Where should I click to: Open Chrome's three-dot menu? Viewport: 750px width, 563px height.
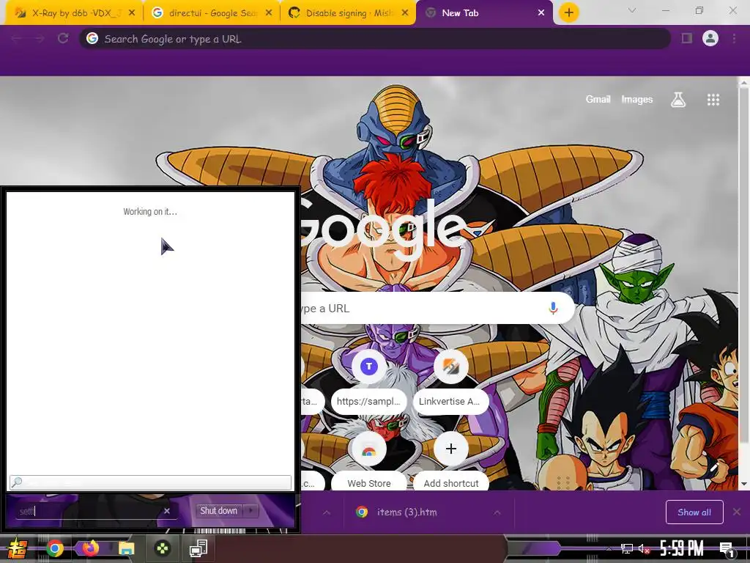click(x=734, y=38)
